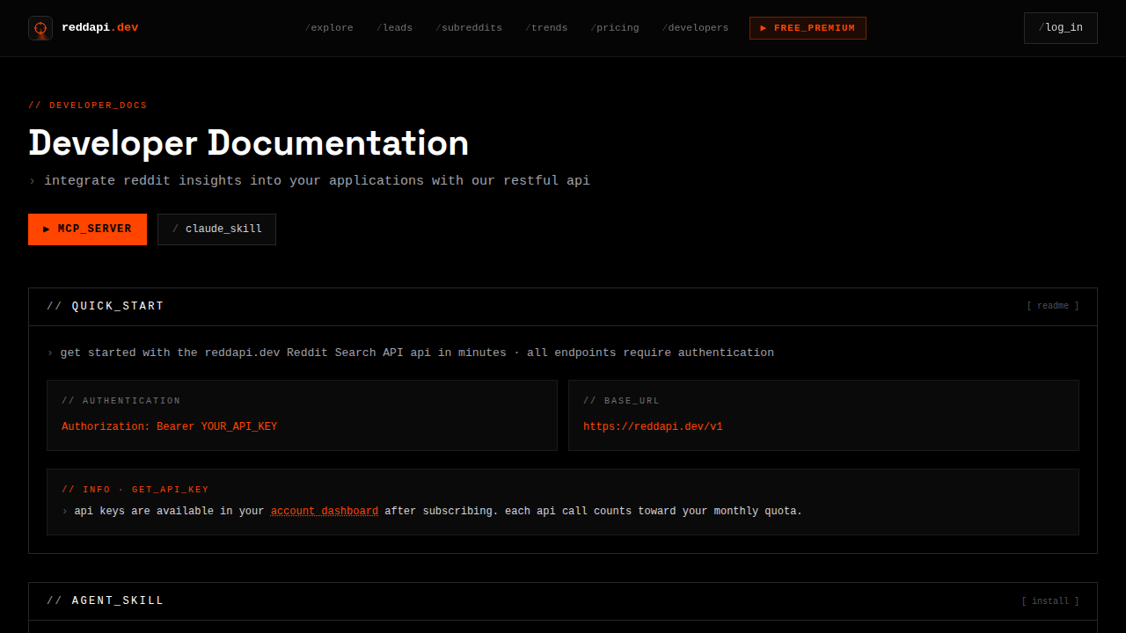View the /pricing page
This screenshot has width=1126, height=633.
[615, 28]
